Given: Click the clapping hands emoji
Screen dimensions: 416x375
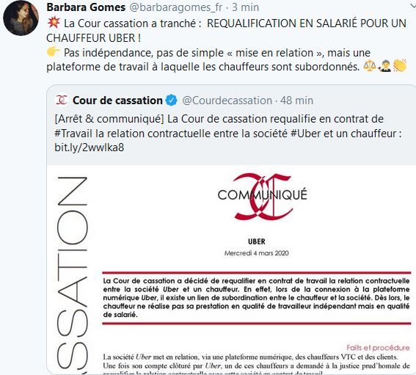Looking at the screenshot, I should pos(400,65).
